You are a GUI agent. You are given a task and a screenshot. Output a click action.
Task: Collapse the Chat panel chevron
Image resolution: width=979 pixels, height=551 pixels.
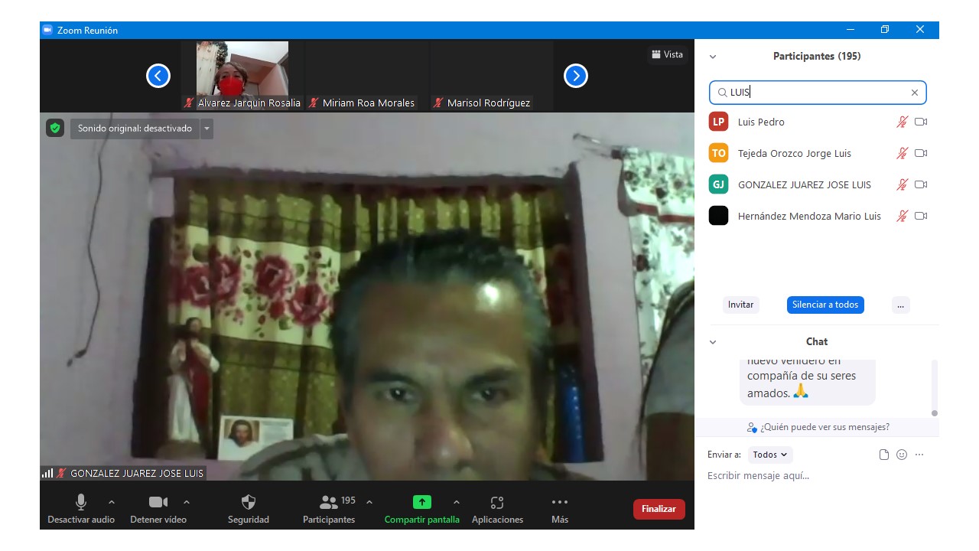pyautogui.click(x=713, y=342)
